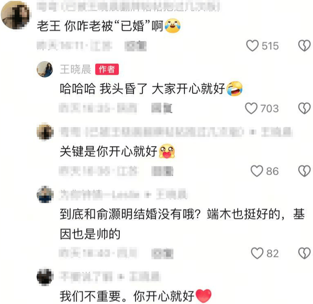313x304 pixels.
Task: Like the comment with 82 likes
Action: pyautogui.click(x=257, y=253)
